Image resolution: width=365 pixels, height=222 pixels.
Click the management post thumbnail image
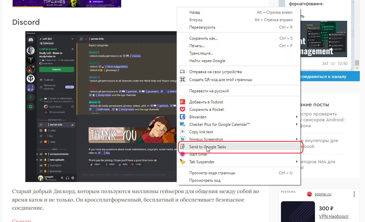(324, 39)
